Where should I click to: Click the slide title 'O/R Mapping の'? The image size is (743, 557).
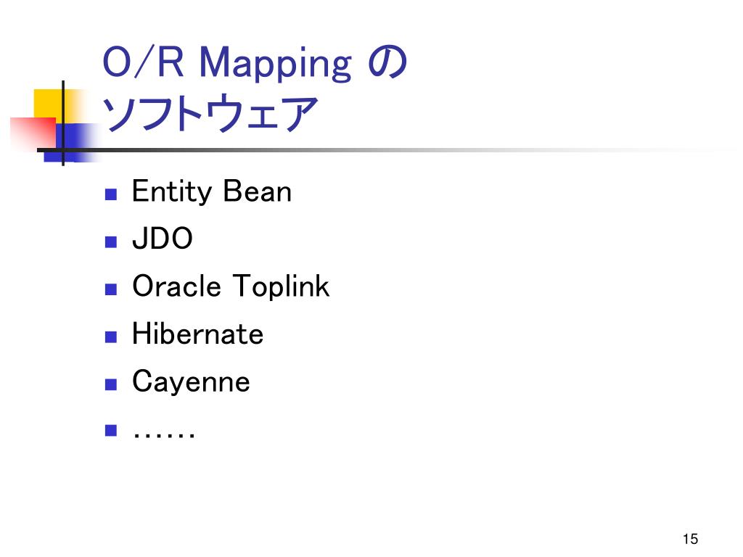click(x=255, y=63)
